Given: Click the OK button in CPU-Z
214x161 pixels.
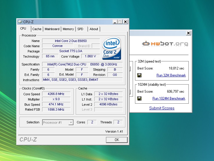Looking at the screenshot, I should coord(117,140).
